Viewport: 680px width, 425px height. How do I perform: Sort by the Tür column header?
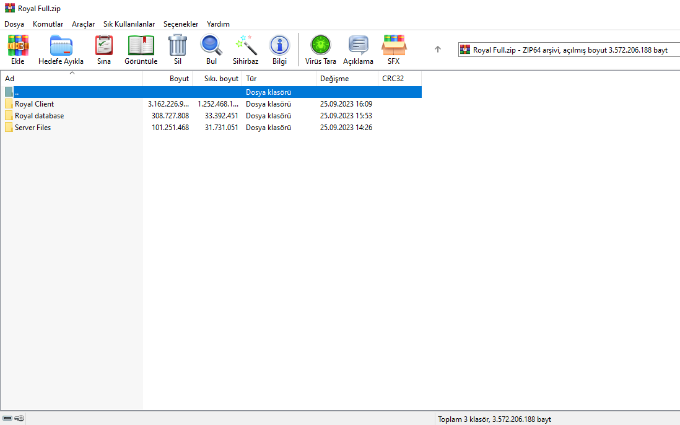click(x=279, y=79)
